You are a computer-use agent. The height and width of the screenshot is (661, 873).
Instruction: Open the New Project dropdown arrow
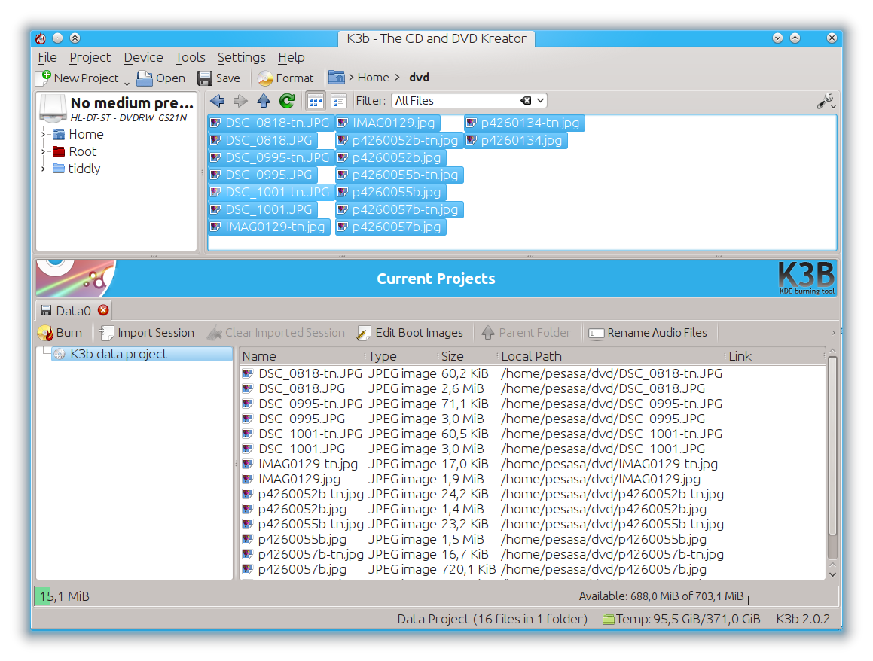tap(127, 82)
